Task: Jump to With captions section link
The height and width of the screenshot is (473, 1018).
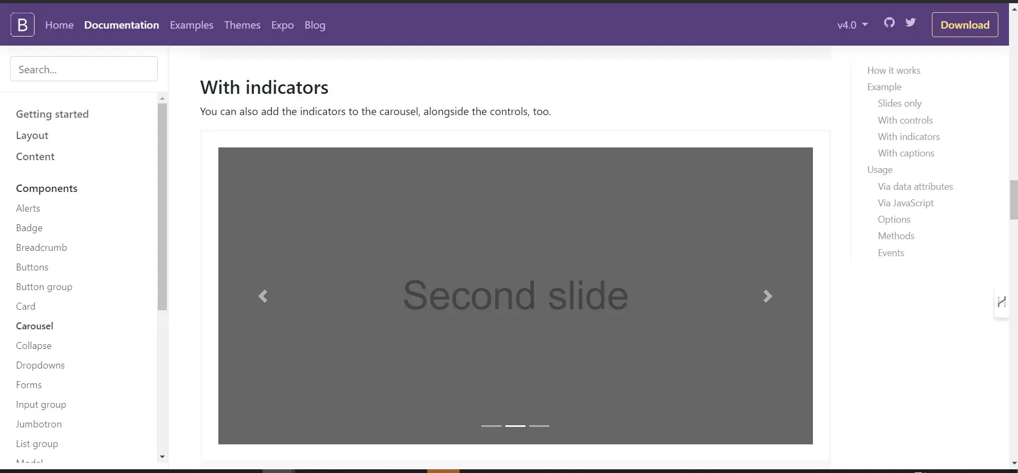Action: pos(905,153)
